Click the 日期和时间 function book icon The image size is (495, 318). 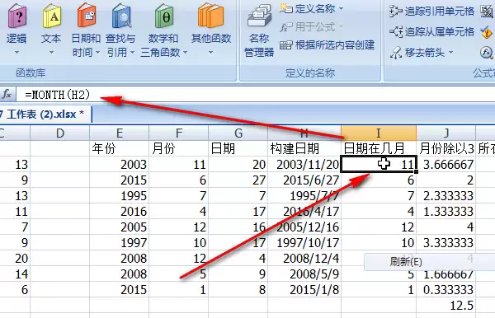click(86, 15)
